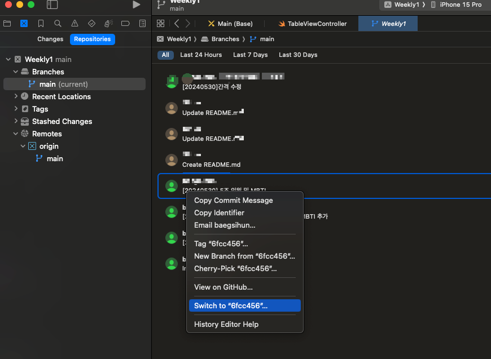This screenshot has width=491, height=359.
Task: Open the Report navigator icon
Action: pyautogui.click(x=142, y=24)
